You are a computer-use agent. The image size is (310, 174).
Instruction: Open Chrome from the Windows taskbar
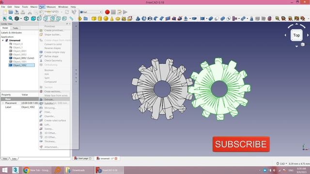37,170
